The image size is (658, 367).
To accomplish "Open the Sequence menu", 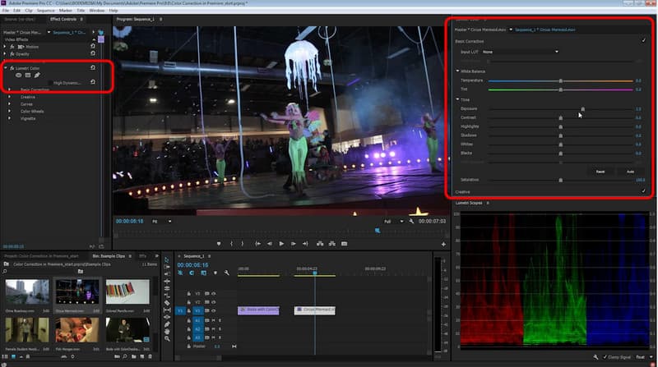I will pyautogui.click(x=44, y=11).
